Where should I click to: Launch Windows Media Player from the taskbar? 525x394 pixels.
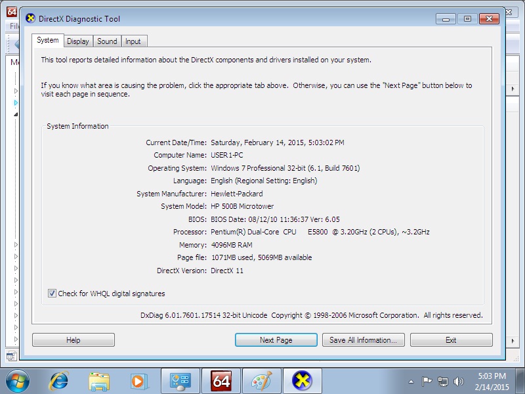click(x=138, y=380)
